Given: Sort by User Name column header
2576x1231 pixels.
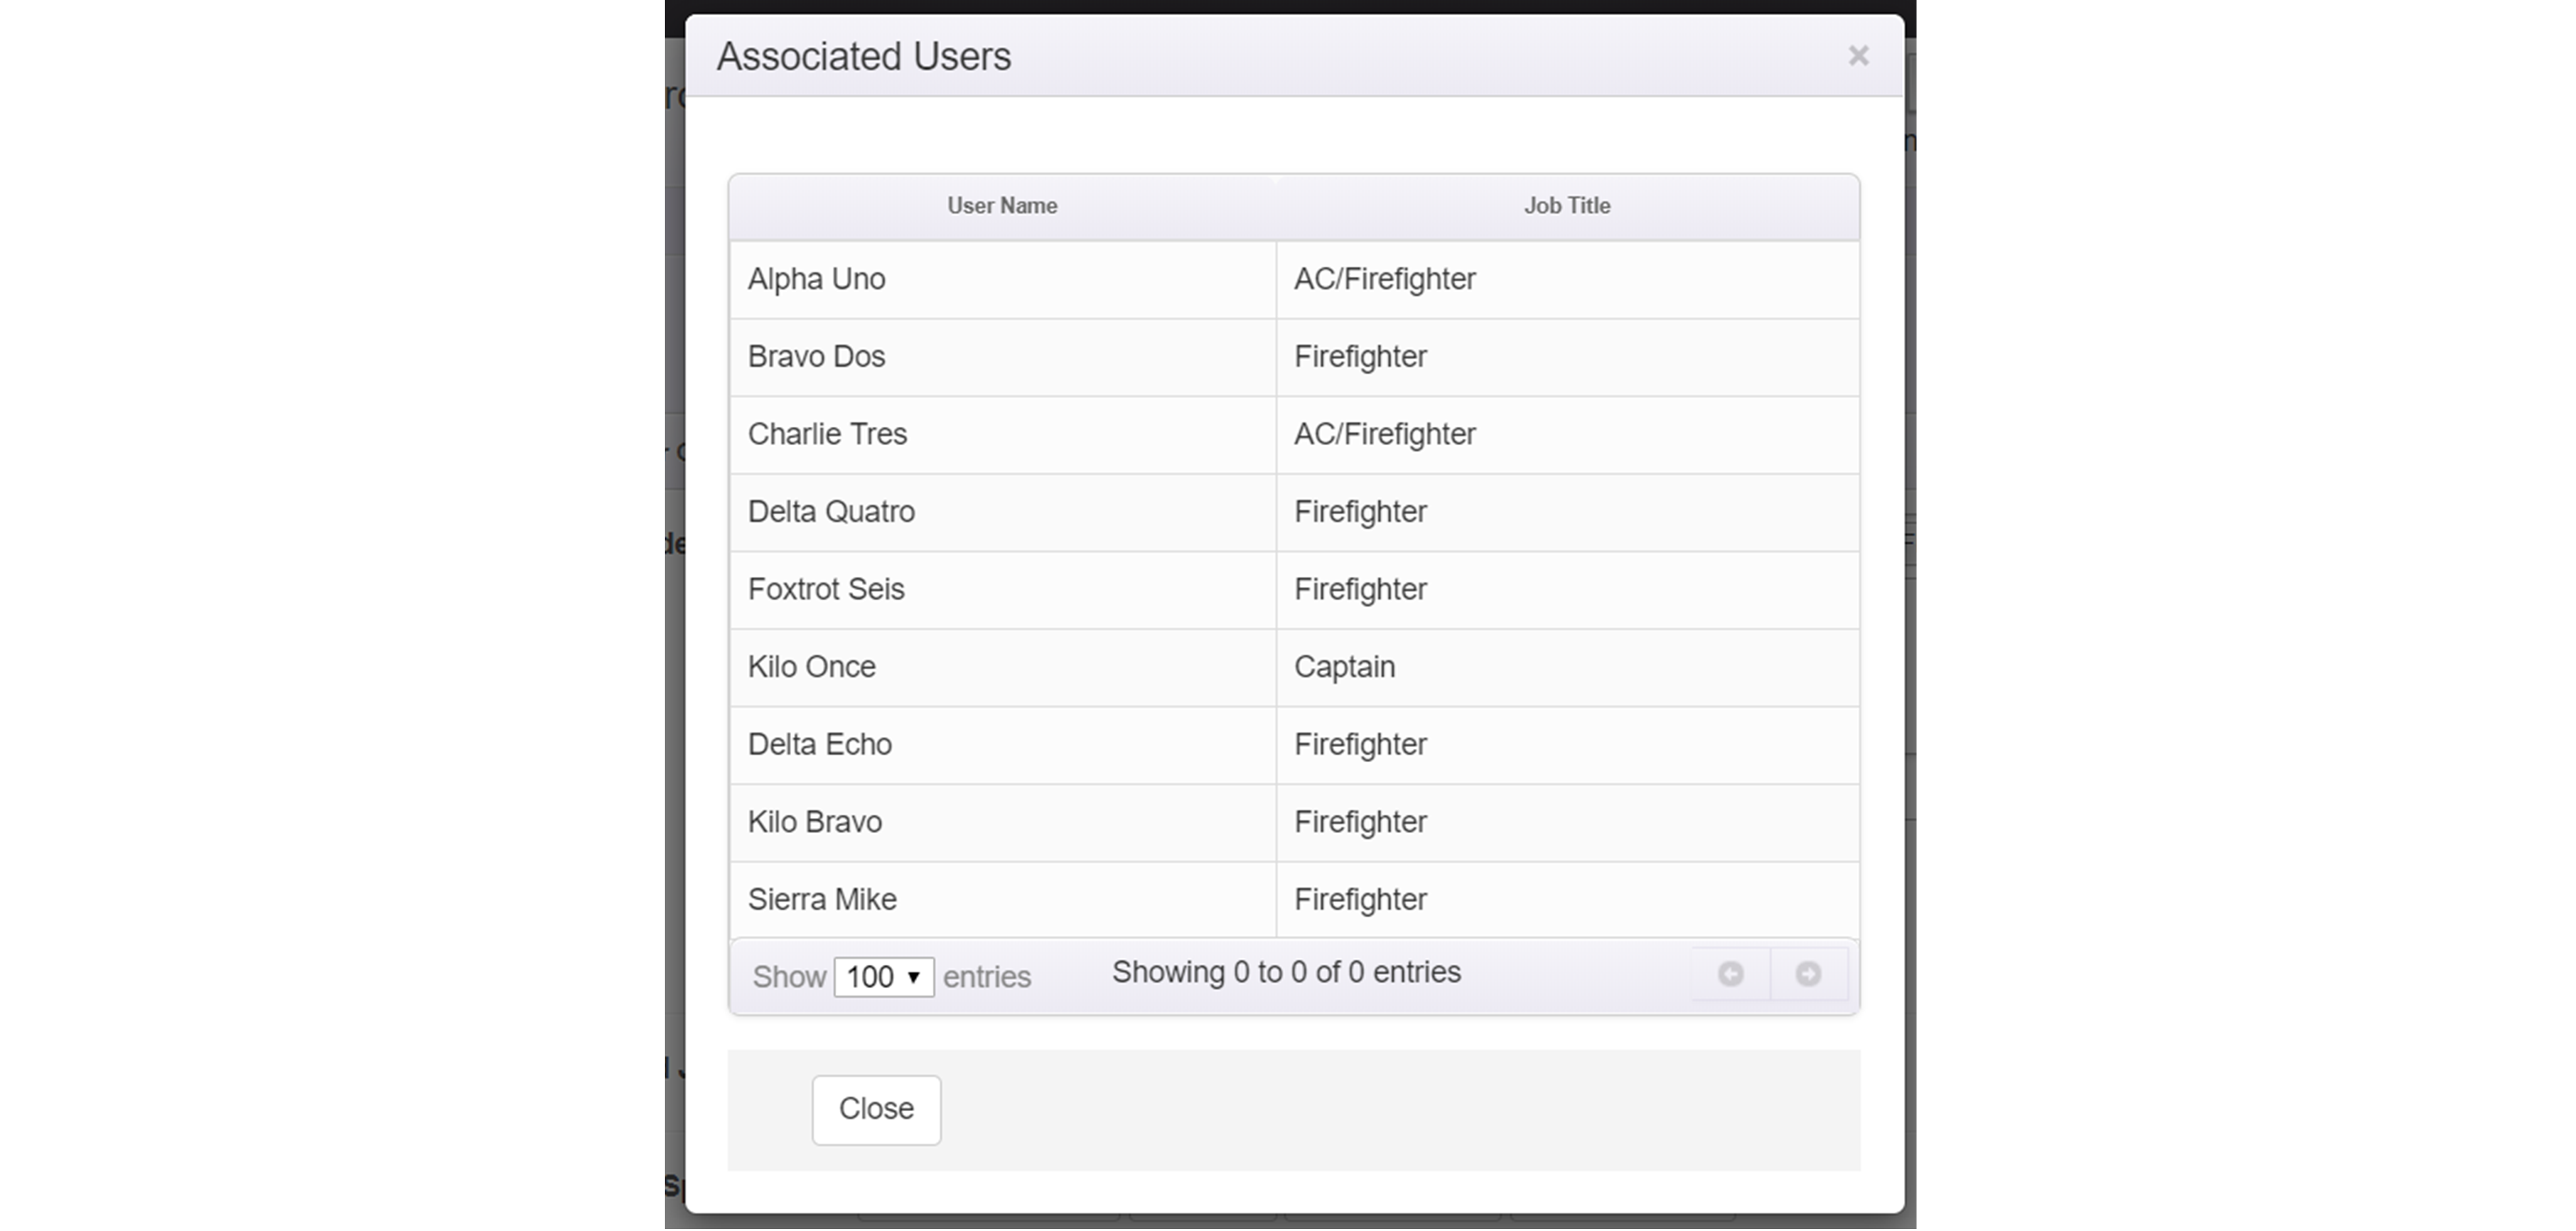Looking at the screenshot, I should (x=1002, y=206).
